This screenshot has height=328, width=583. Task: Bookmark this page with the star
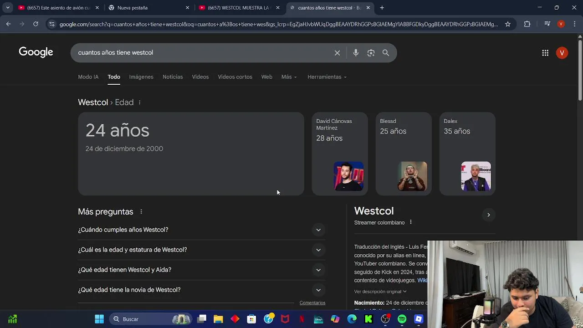pos(508,24)
